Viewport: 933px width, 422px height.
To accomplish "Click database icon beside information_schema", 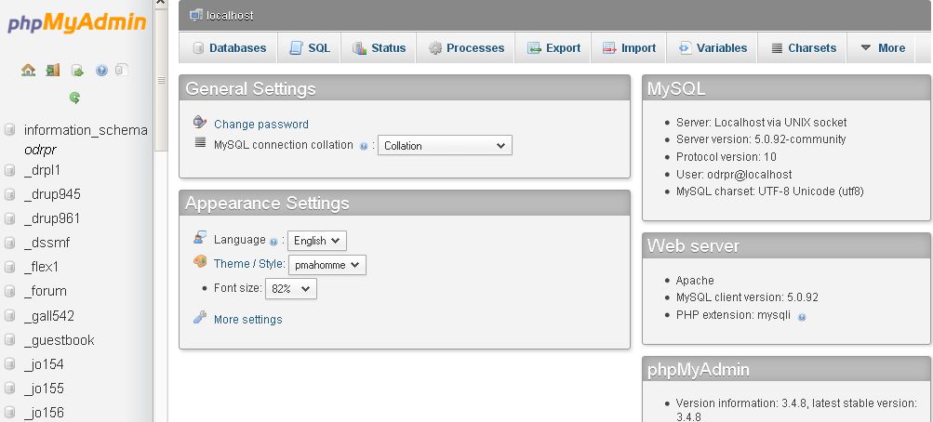I will (9, 129).
